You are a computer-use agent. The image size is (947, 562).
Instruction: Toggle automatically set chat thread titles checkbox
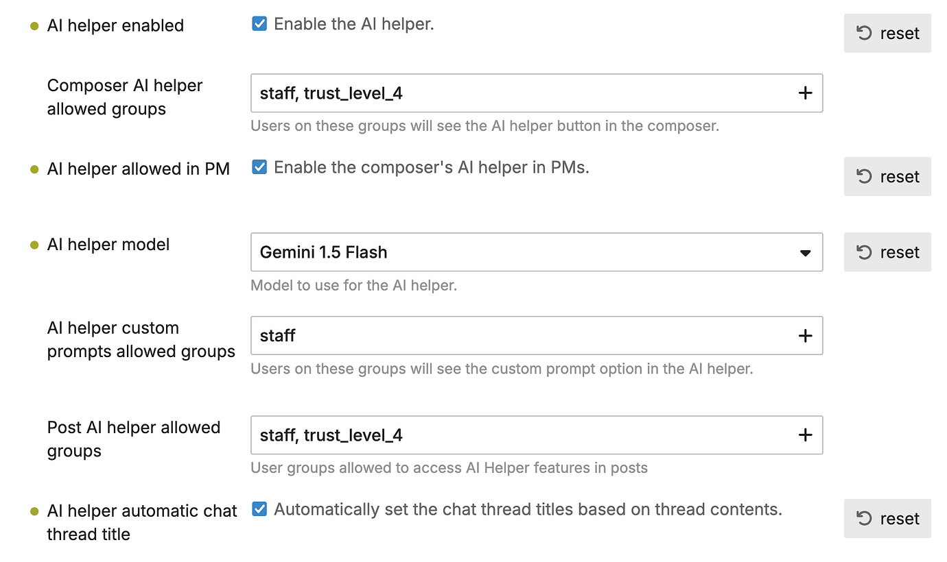(259, 509)
